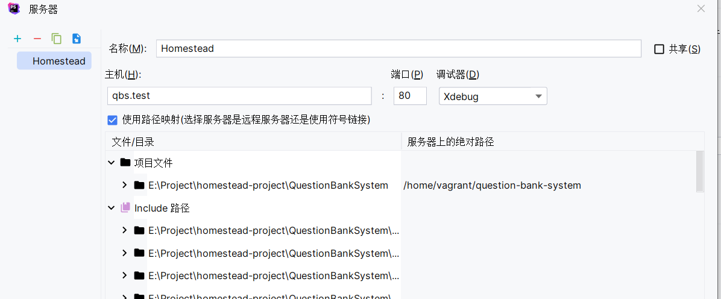Viewport: 721px width, 299px height.
Task: Select the Homestead server in the list
Action: (54, 61)
